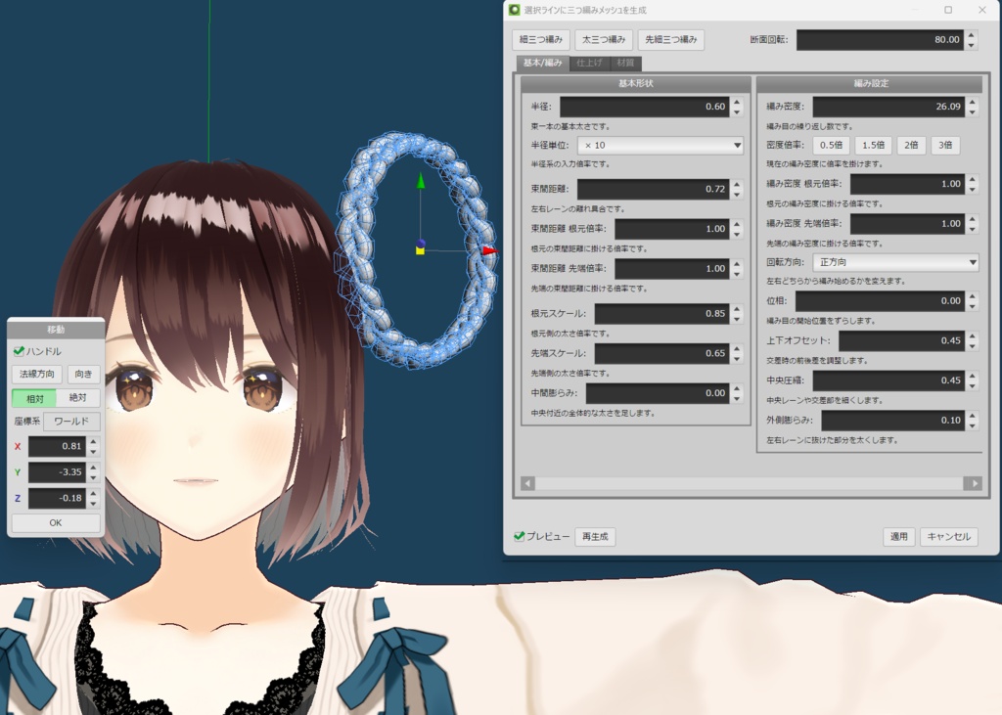The image size is (1002, 715).
Task: Click OK in the move panel
Action: (x=56, y=522)
